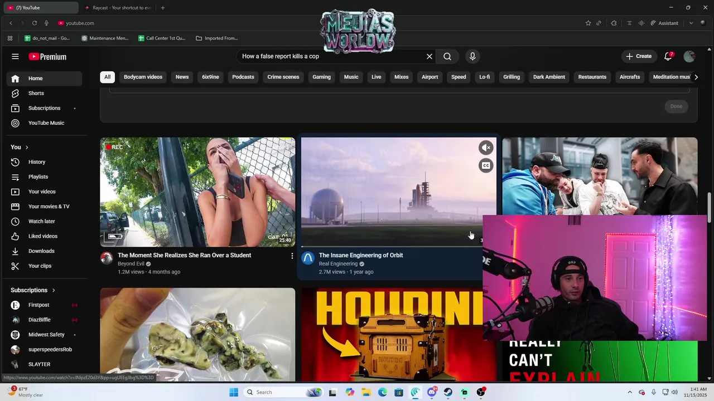Image resolution: width=714 pixels, height=401 pixels.
Task: Select the Lo-fi chip
Action: point(485,77)
